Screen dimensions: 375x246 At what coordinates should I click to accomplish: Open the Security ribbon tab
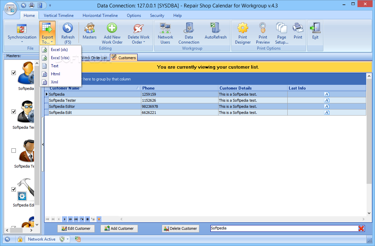click(157, 15)
